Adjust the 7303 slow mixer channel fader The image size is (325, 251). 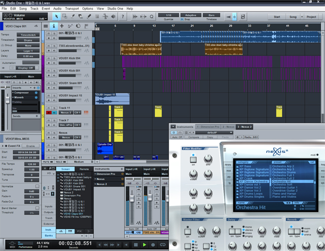pyautogui.click(x=150, y=197)
